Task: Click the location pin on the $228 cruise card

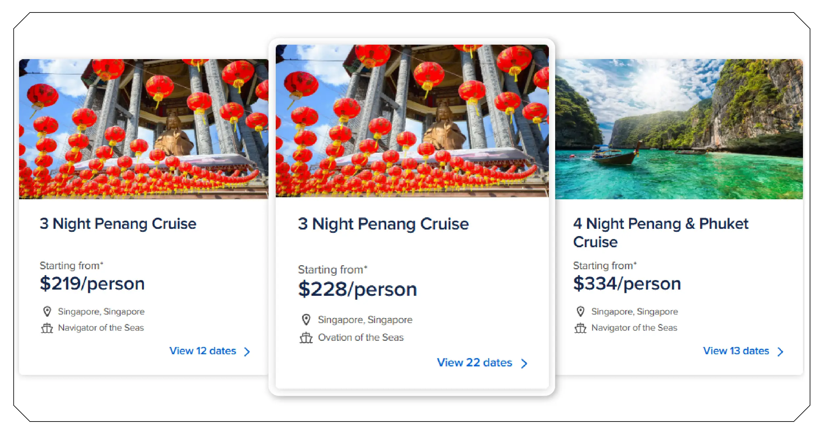Action: (x=306, y=319)
